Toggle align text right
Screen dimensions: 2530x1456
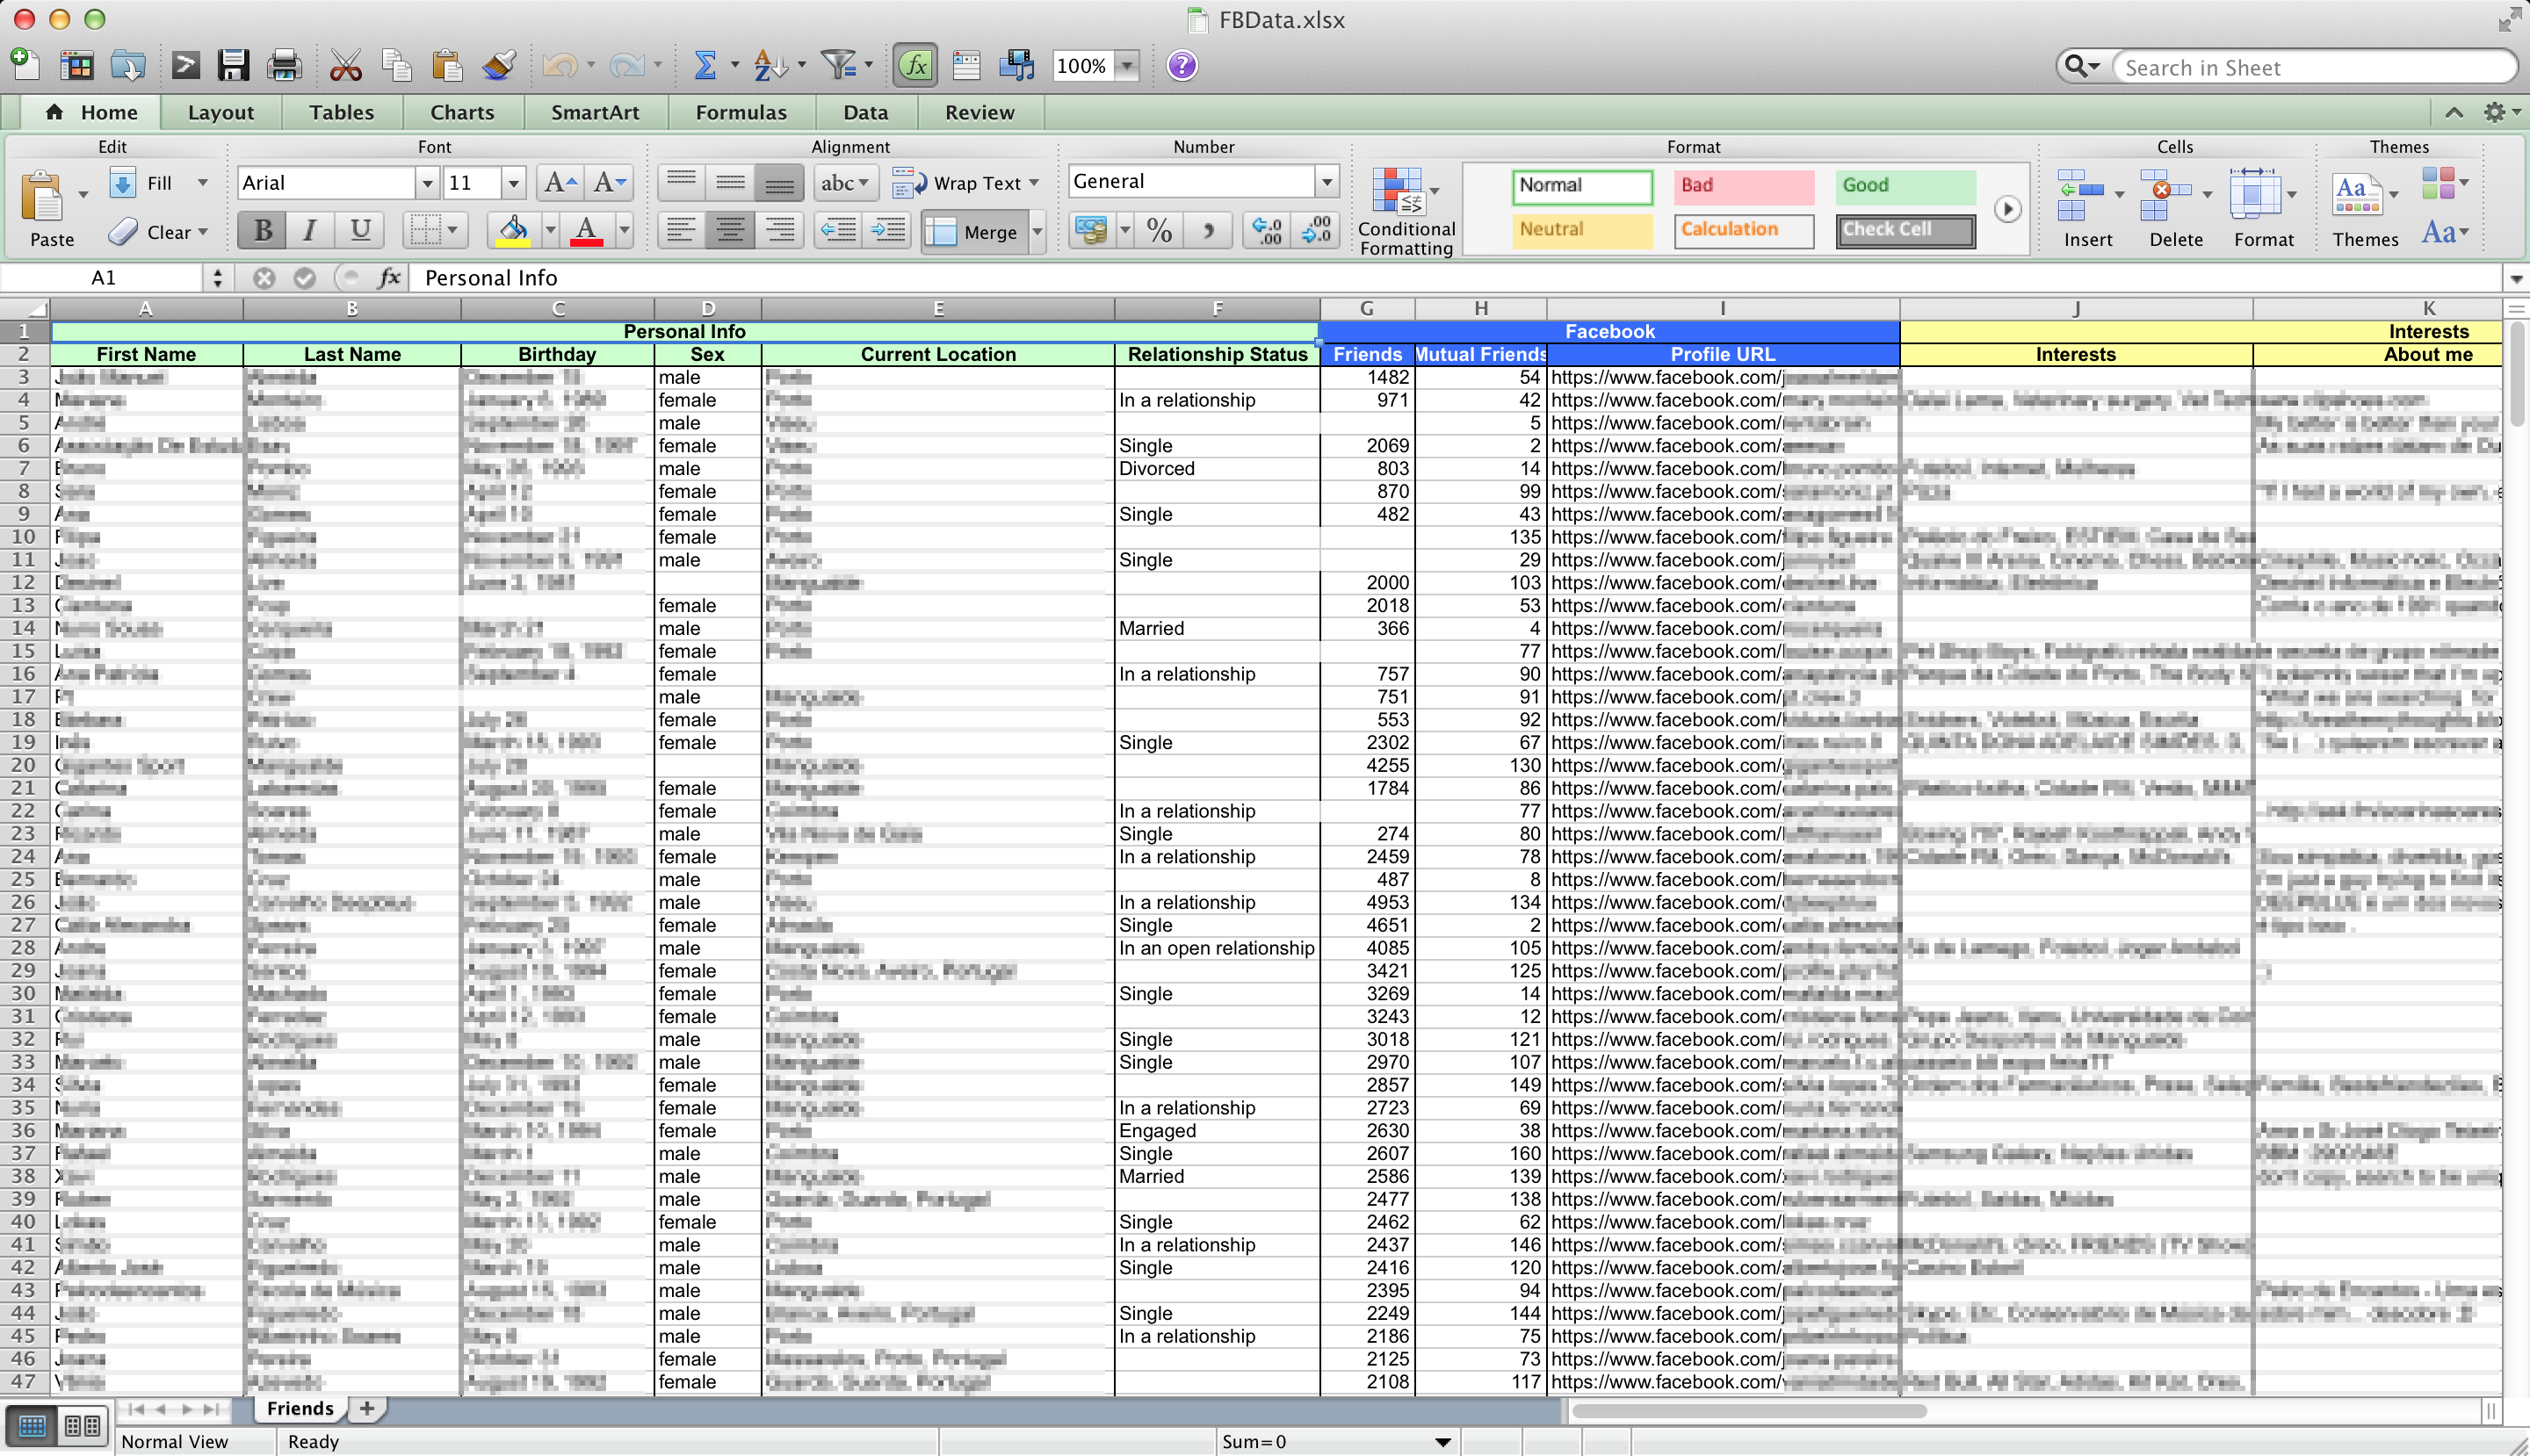click(780, 231)
